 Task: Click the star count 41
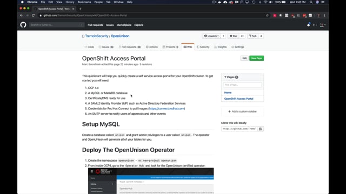(x=242, y=36)
